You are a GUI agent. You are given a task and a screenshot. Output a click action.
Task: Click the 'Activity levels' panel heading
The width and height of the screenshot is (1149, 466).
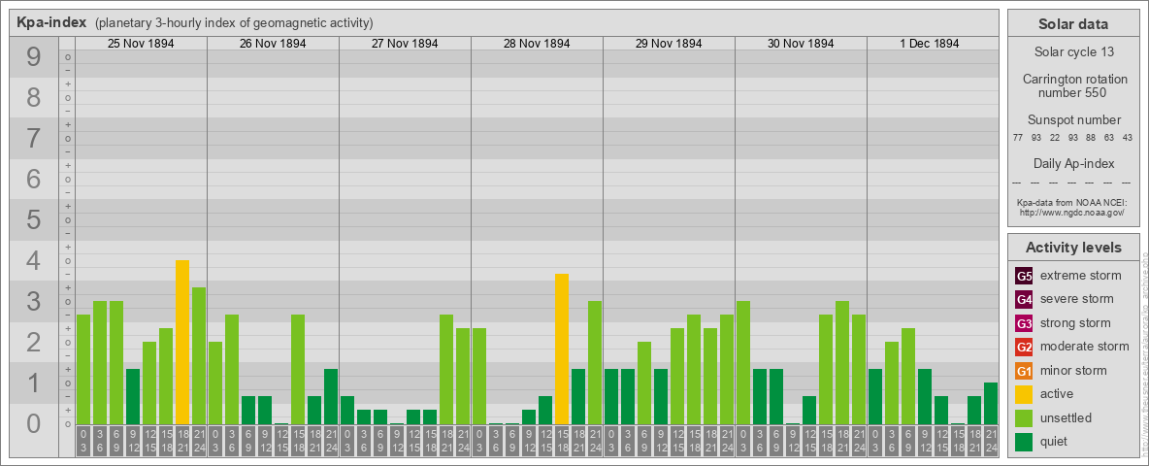point(1073,248)
